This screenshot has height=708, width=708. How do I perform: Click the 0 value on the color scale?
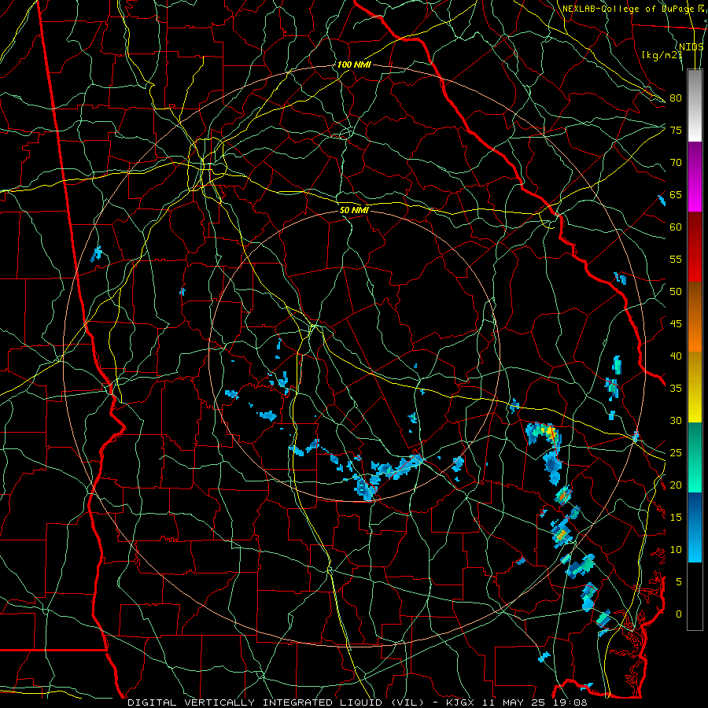click(679, 614)
